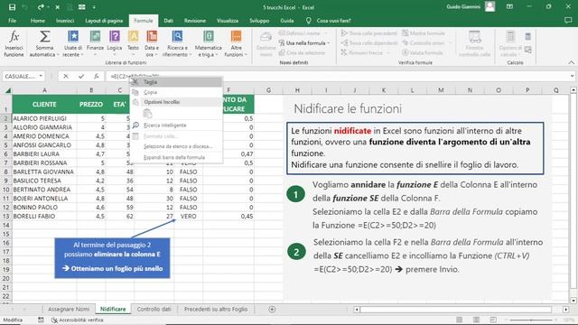Click the lightbulb Cosa vuoi fare search

309,21
